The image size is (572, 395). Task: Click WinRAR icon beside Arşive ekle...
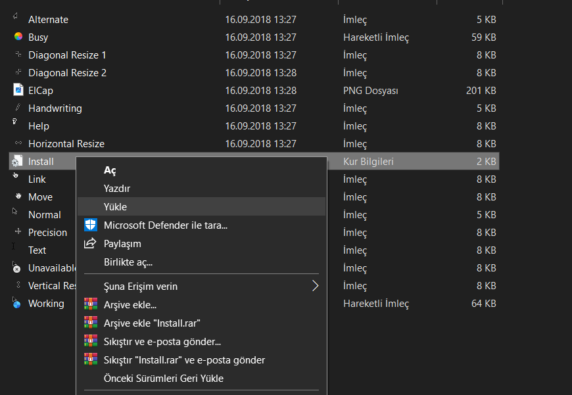click(x=91, y=305)
